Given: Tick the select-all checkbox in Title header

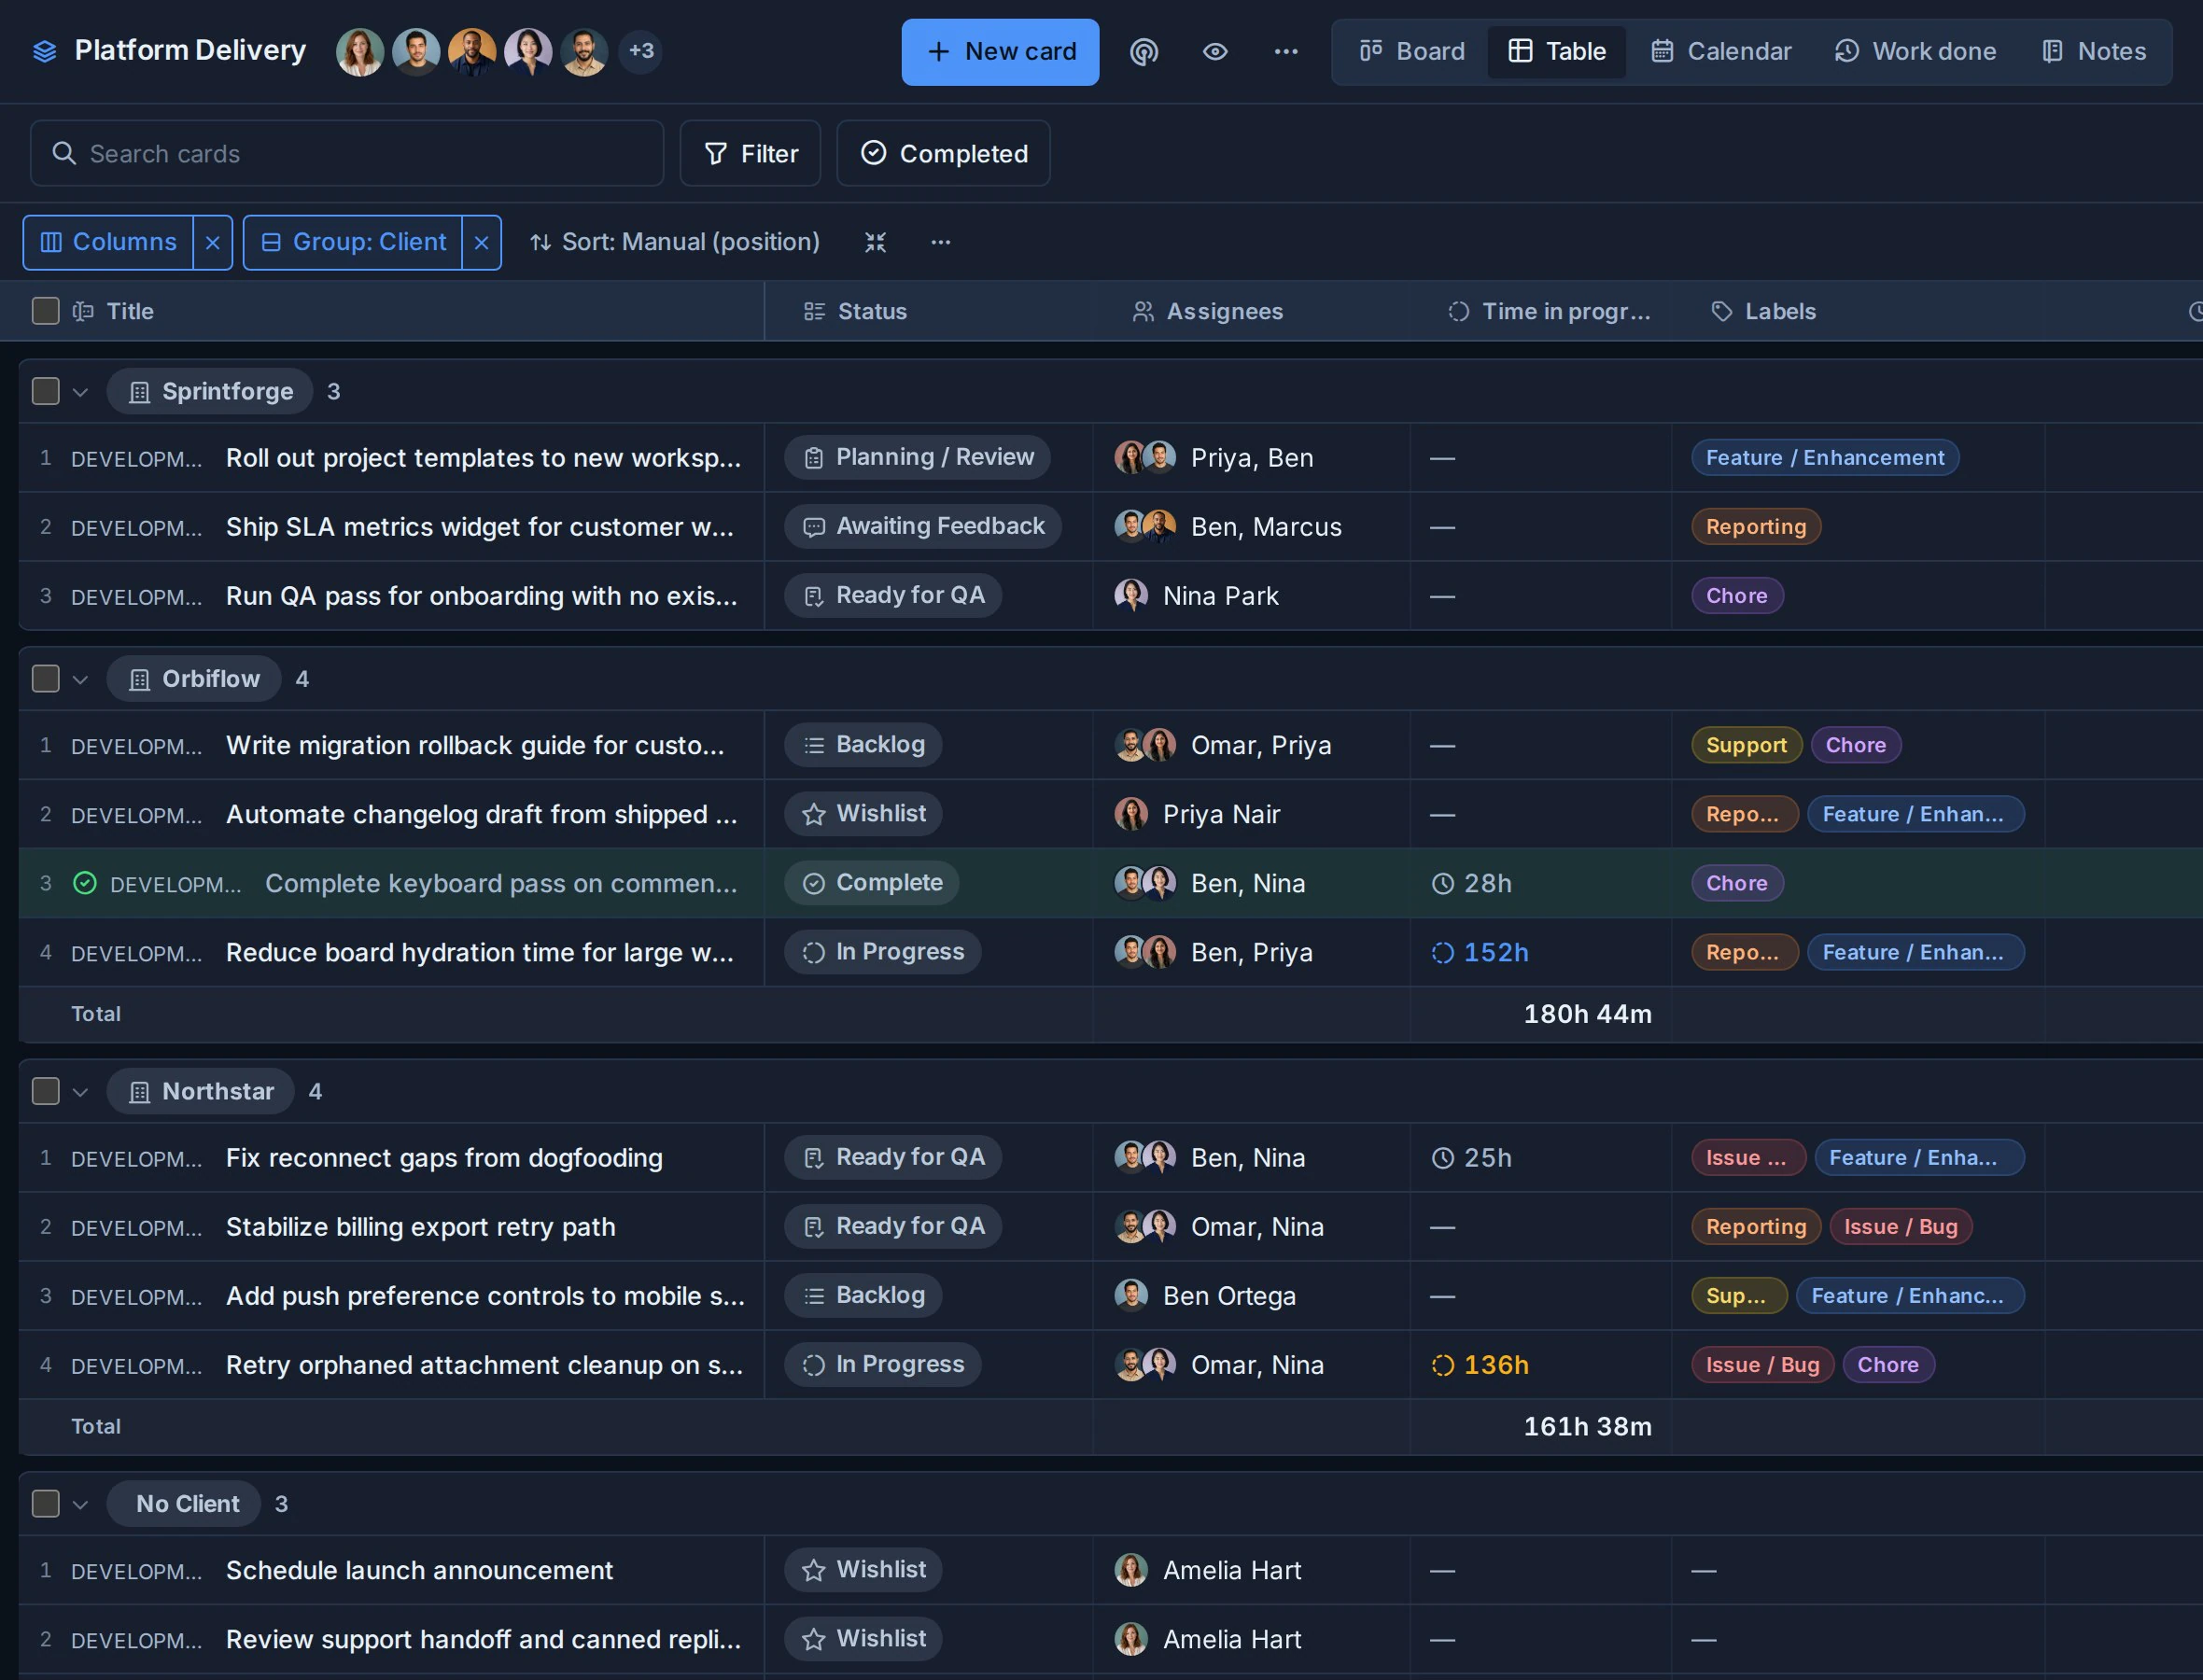Looking at the screenshot, I should click(45, 311).
